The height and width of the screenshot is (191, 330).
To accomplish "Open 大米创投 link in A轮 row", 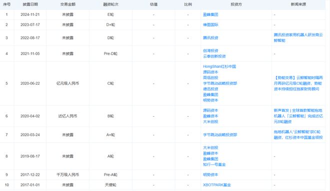I will pyautogui.click(x=210, y=148).
